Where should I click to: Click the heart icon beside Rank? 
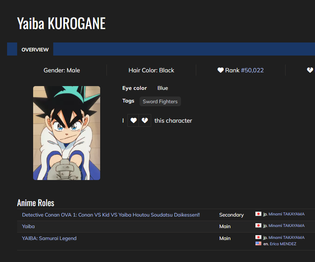220,70
